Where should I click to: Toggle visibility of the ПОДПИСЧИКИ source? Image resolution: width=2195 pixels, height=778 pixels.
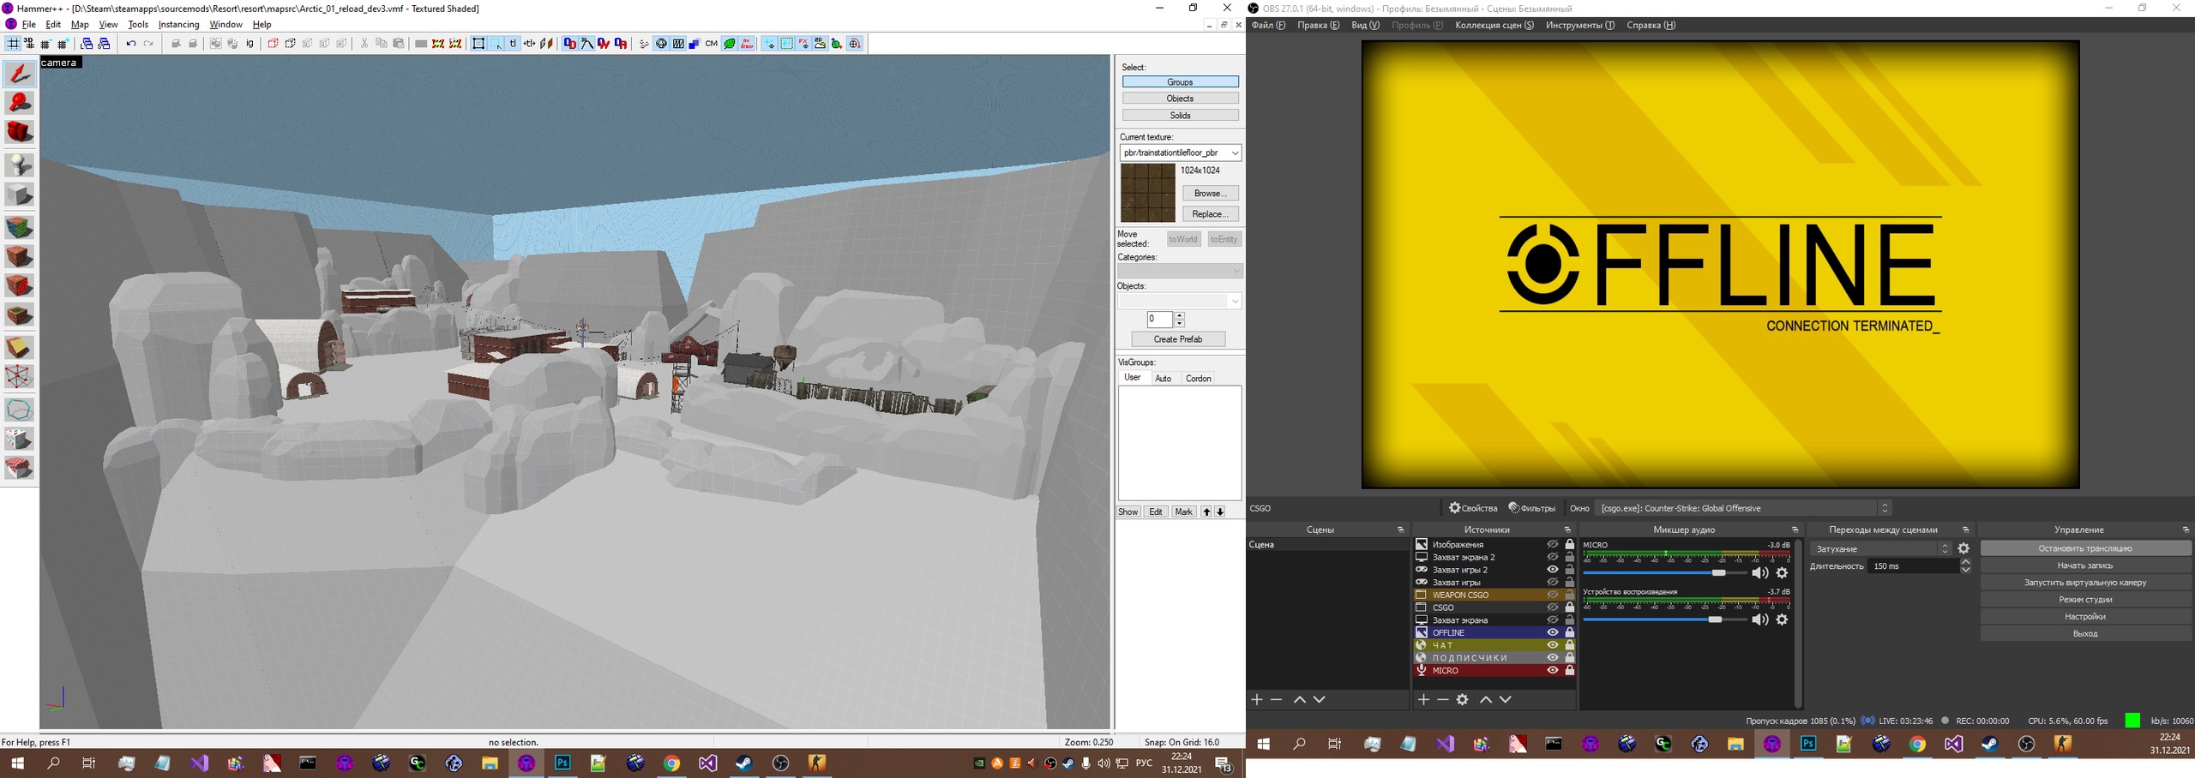tap(1552, 658)
